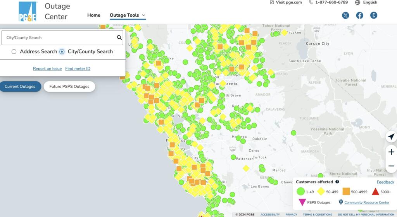Select the City/County Search radio button
Image resolution: width=397 pixels, height=217 pixels.
pos(62,51)
